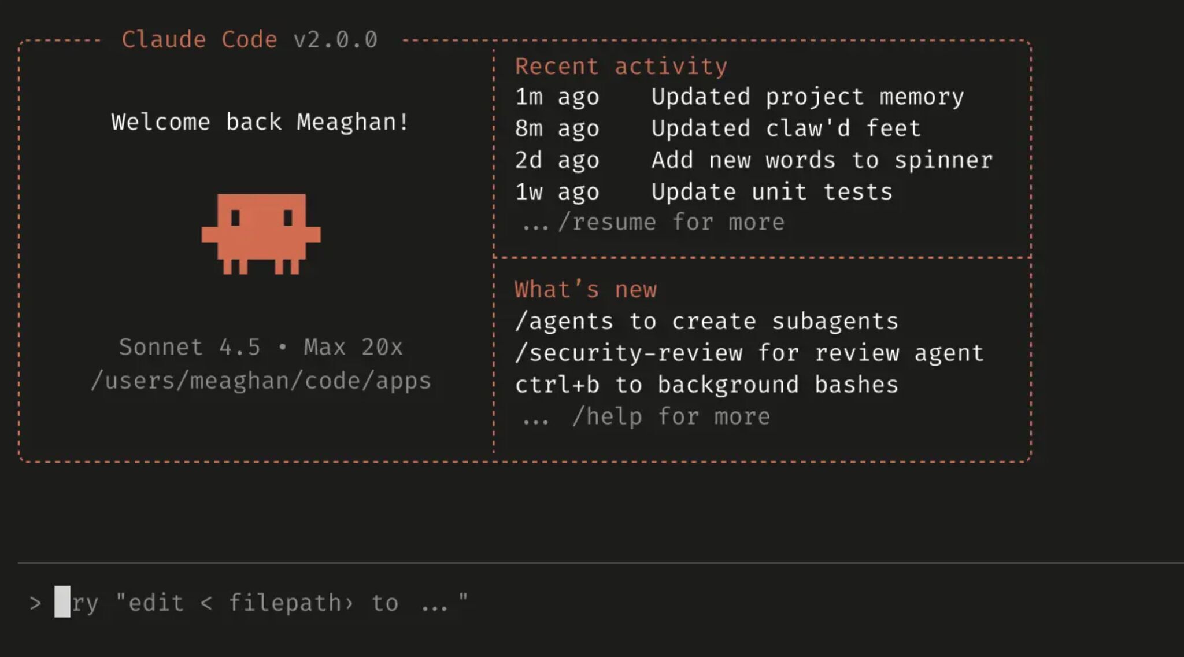Click the "Sonnet 4.5 • Max 20x" model label

[x=261, y=347]
